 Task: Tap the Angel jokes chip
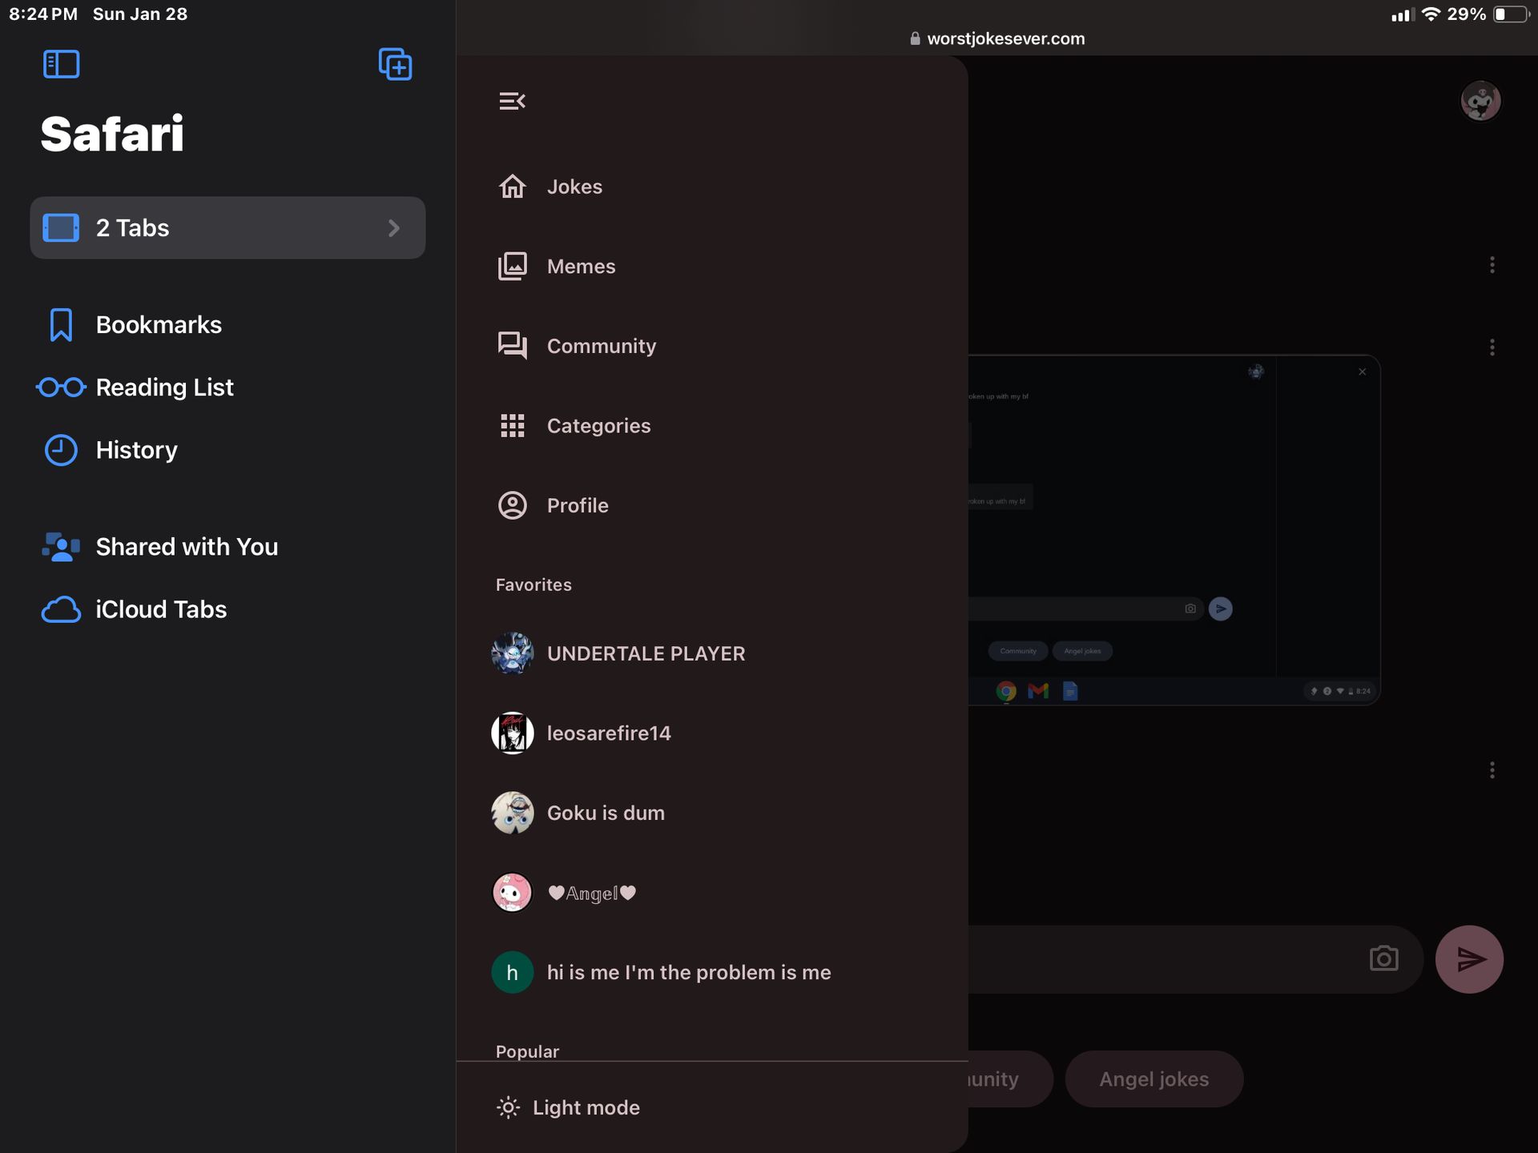[1153, 1079]
